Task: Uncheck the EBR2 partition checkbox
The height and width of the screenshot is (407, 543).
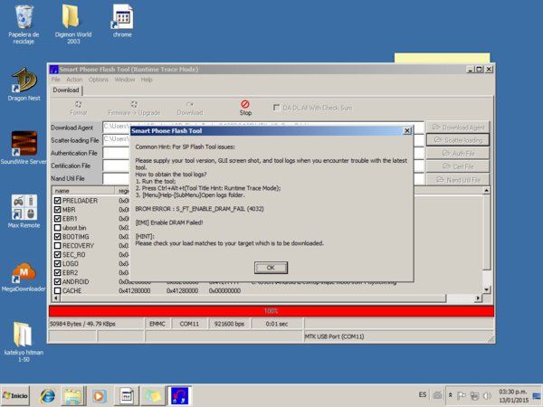Action: coord(58,272)
